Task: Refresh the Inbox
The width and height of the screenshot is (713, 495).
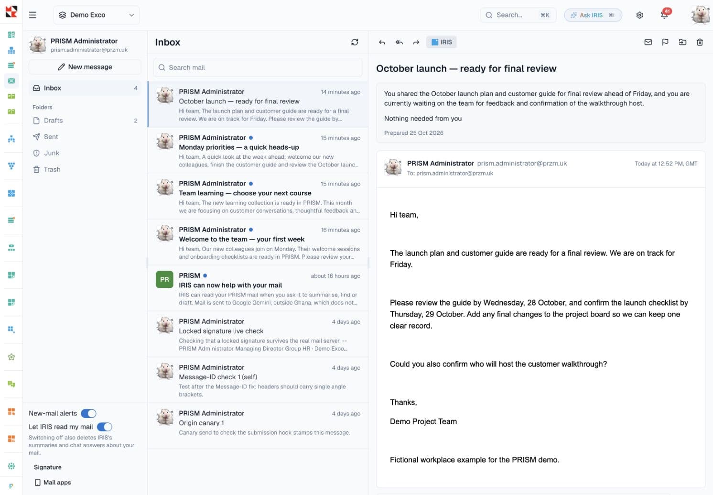Action: [x=355, y=42]
